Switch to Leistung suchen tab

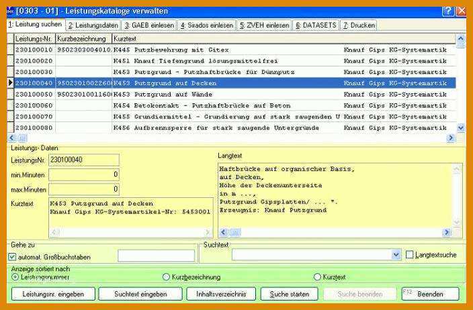pyautogui.click(x=36, y=24)
